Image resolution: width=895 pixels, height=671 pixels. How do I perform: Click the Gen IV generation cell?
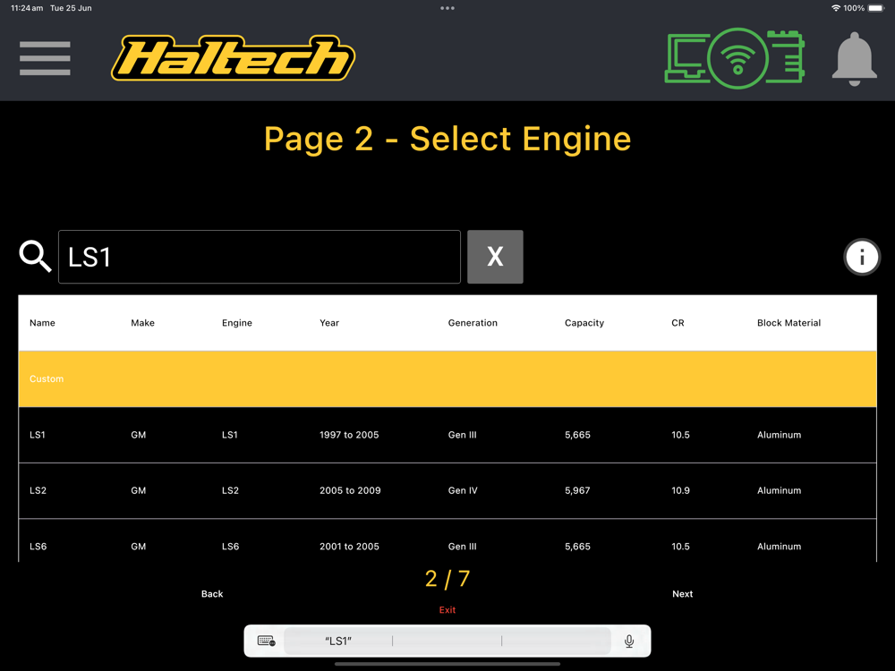(x=463, y=490)
